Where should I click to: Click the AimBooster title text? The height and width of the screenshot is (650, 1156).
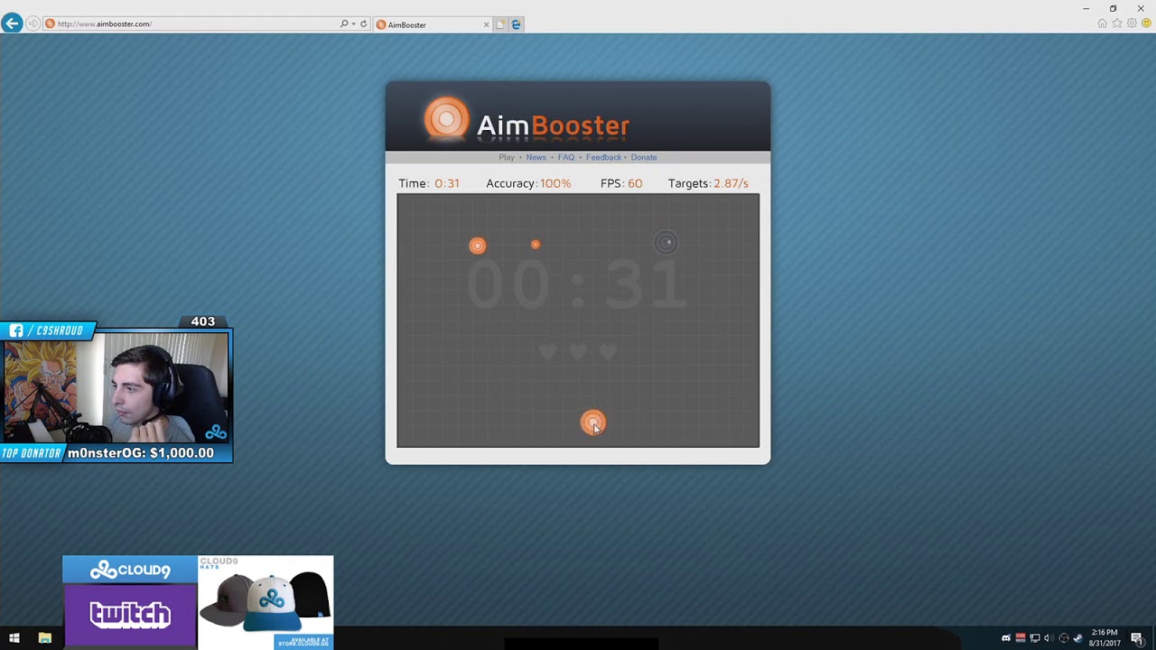point(553,125)
